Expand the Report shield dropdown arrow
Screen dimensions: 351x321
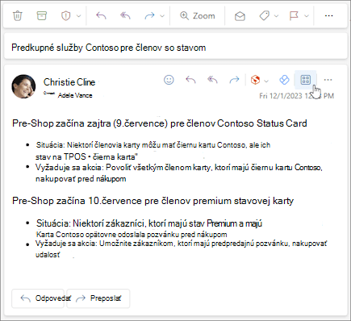click(78, 16)
